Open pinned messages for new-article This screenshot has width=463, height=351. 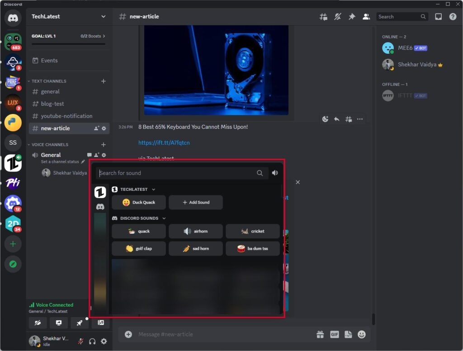coord(352,16)
